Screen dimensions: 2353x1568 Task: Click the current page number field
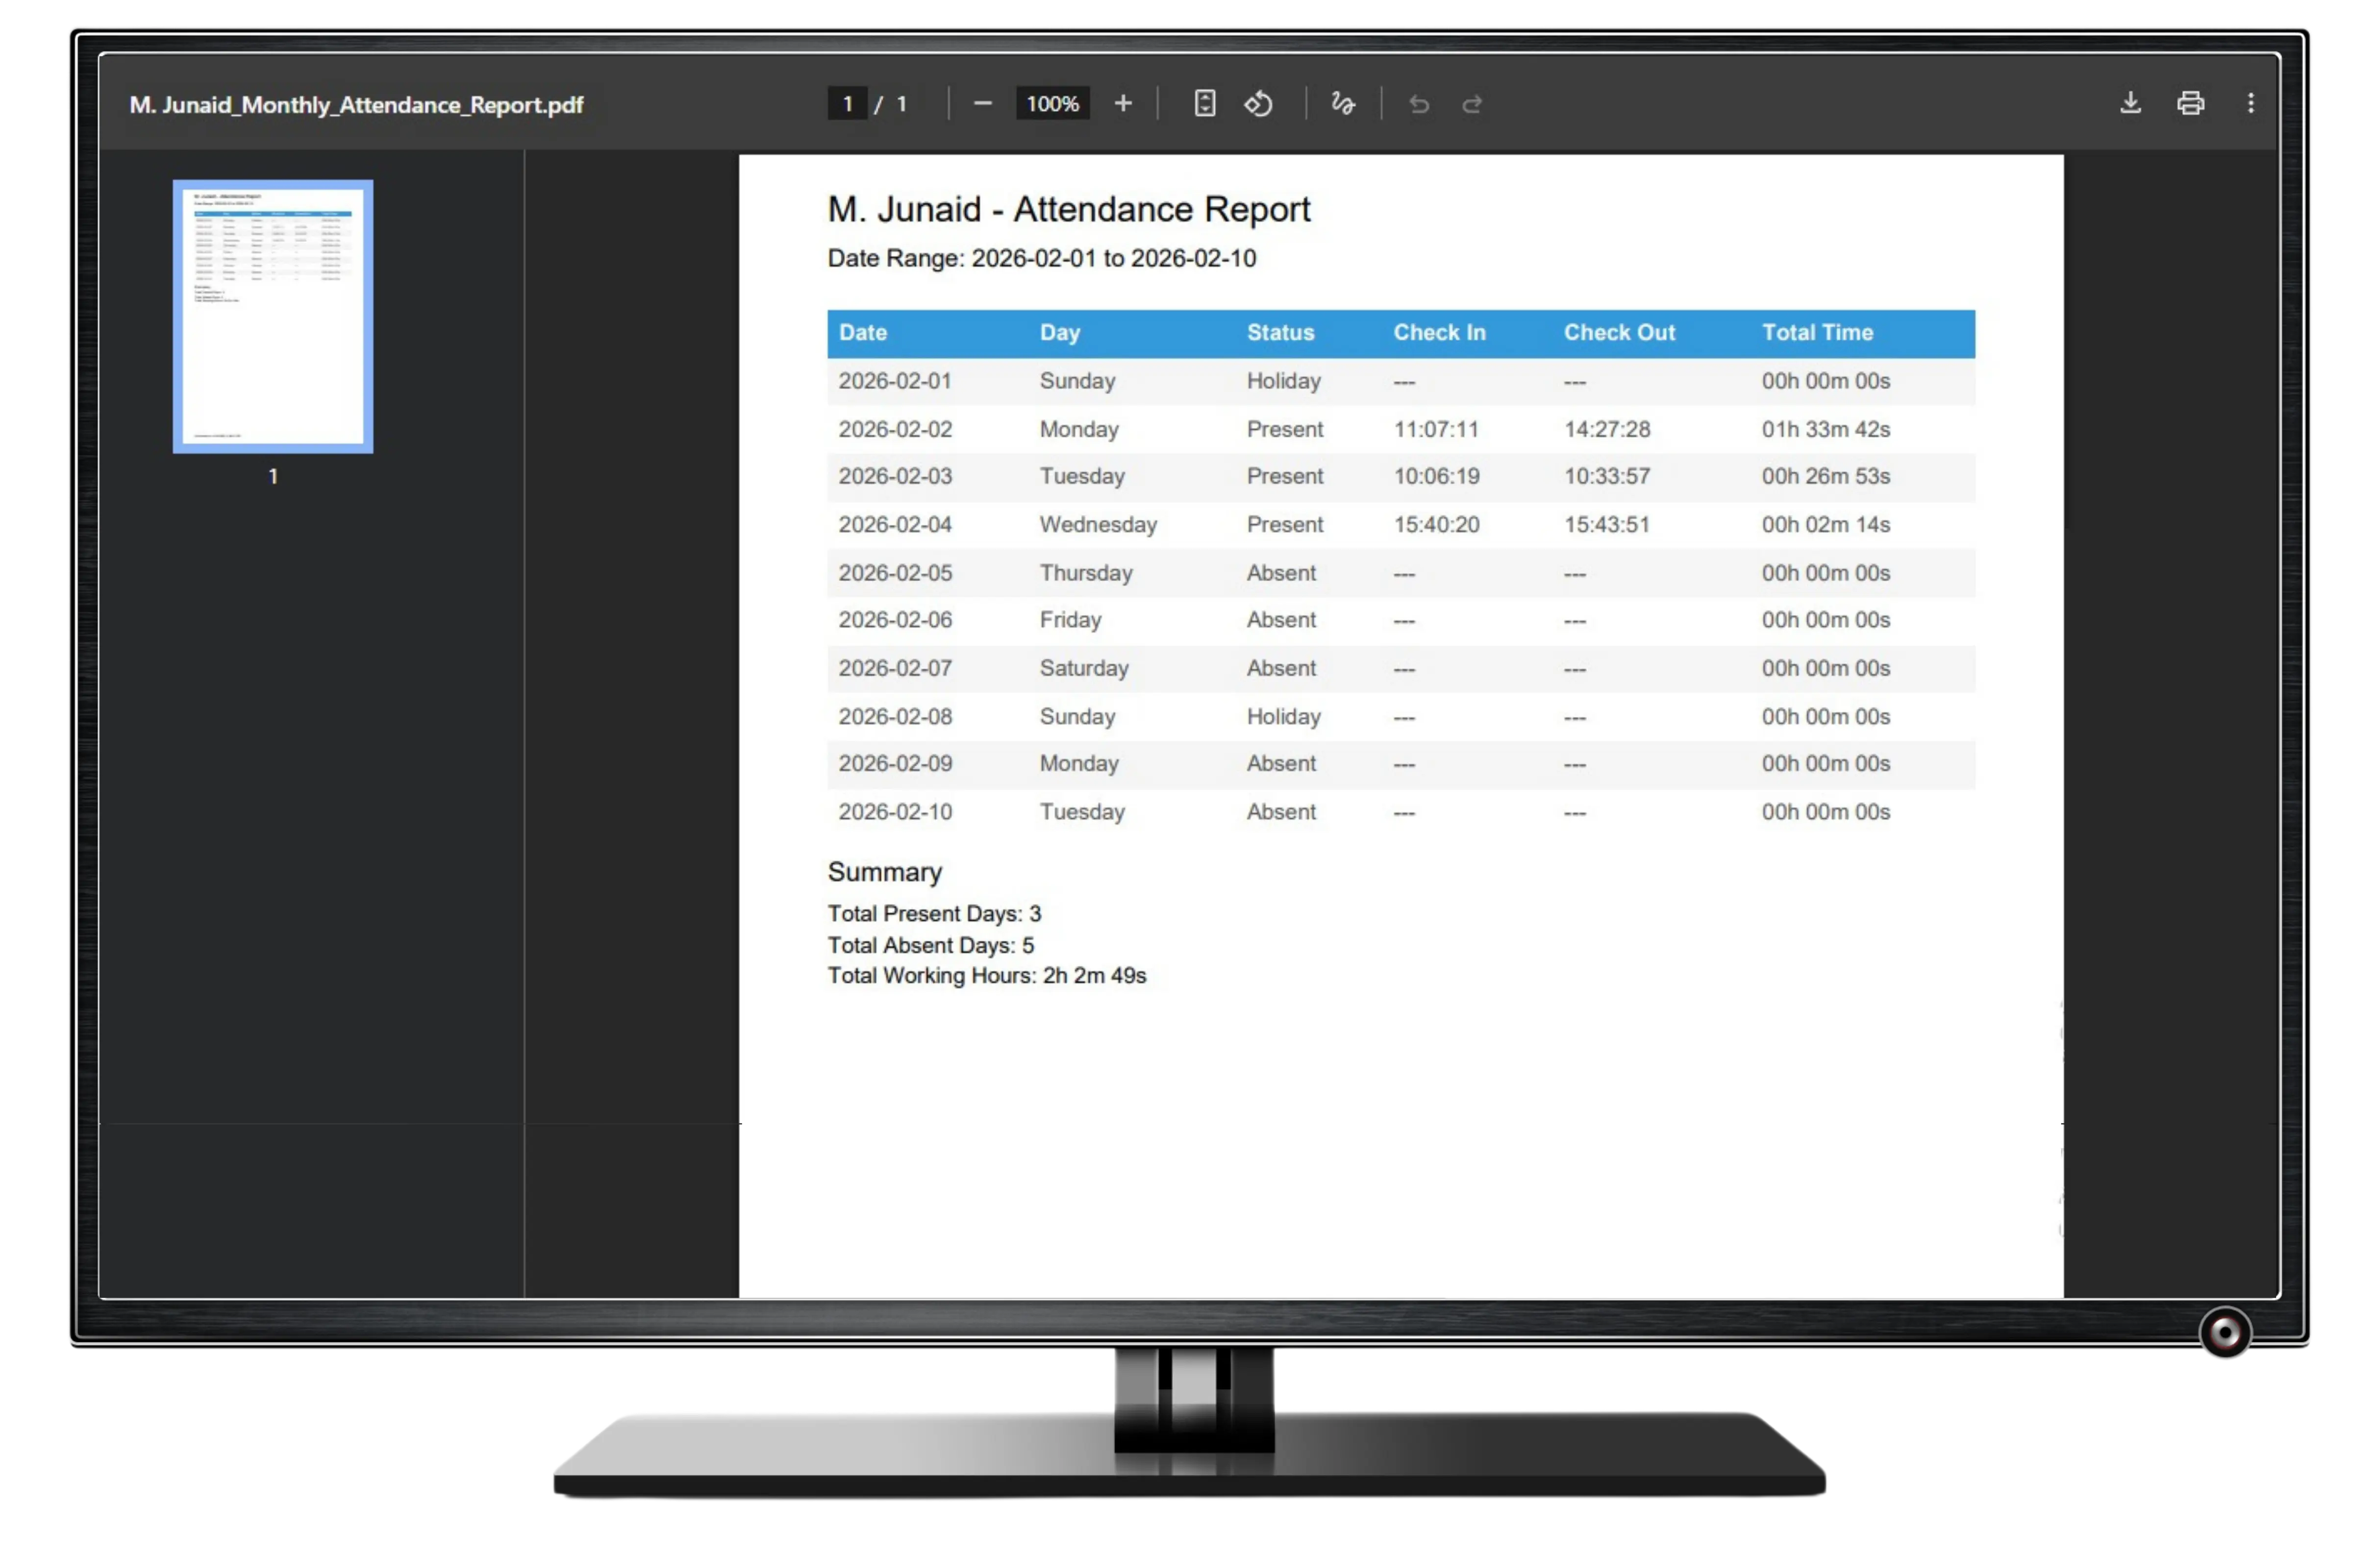click(848, 104)
